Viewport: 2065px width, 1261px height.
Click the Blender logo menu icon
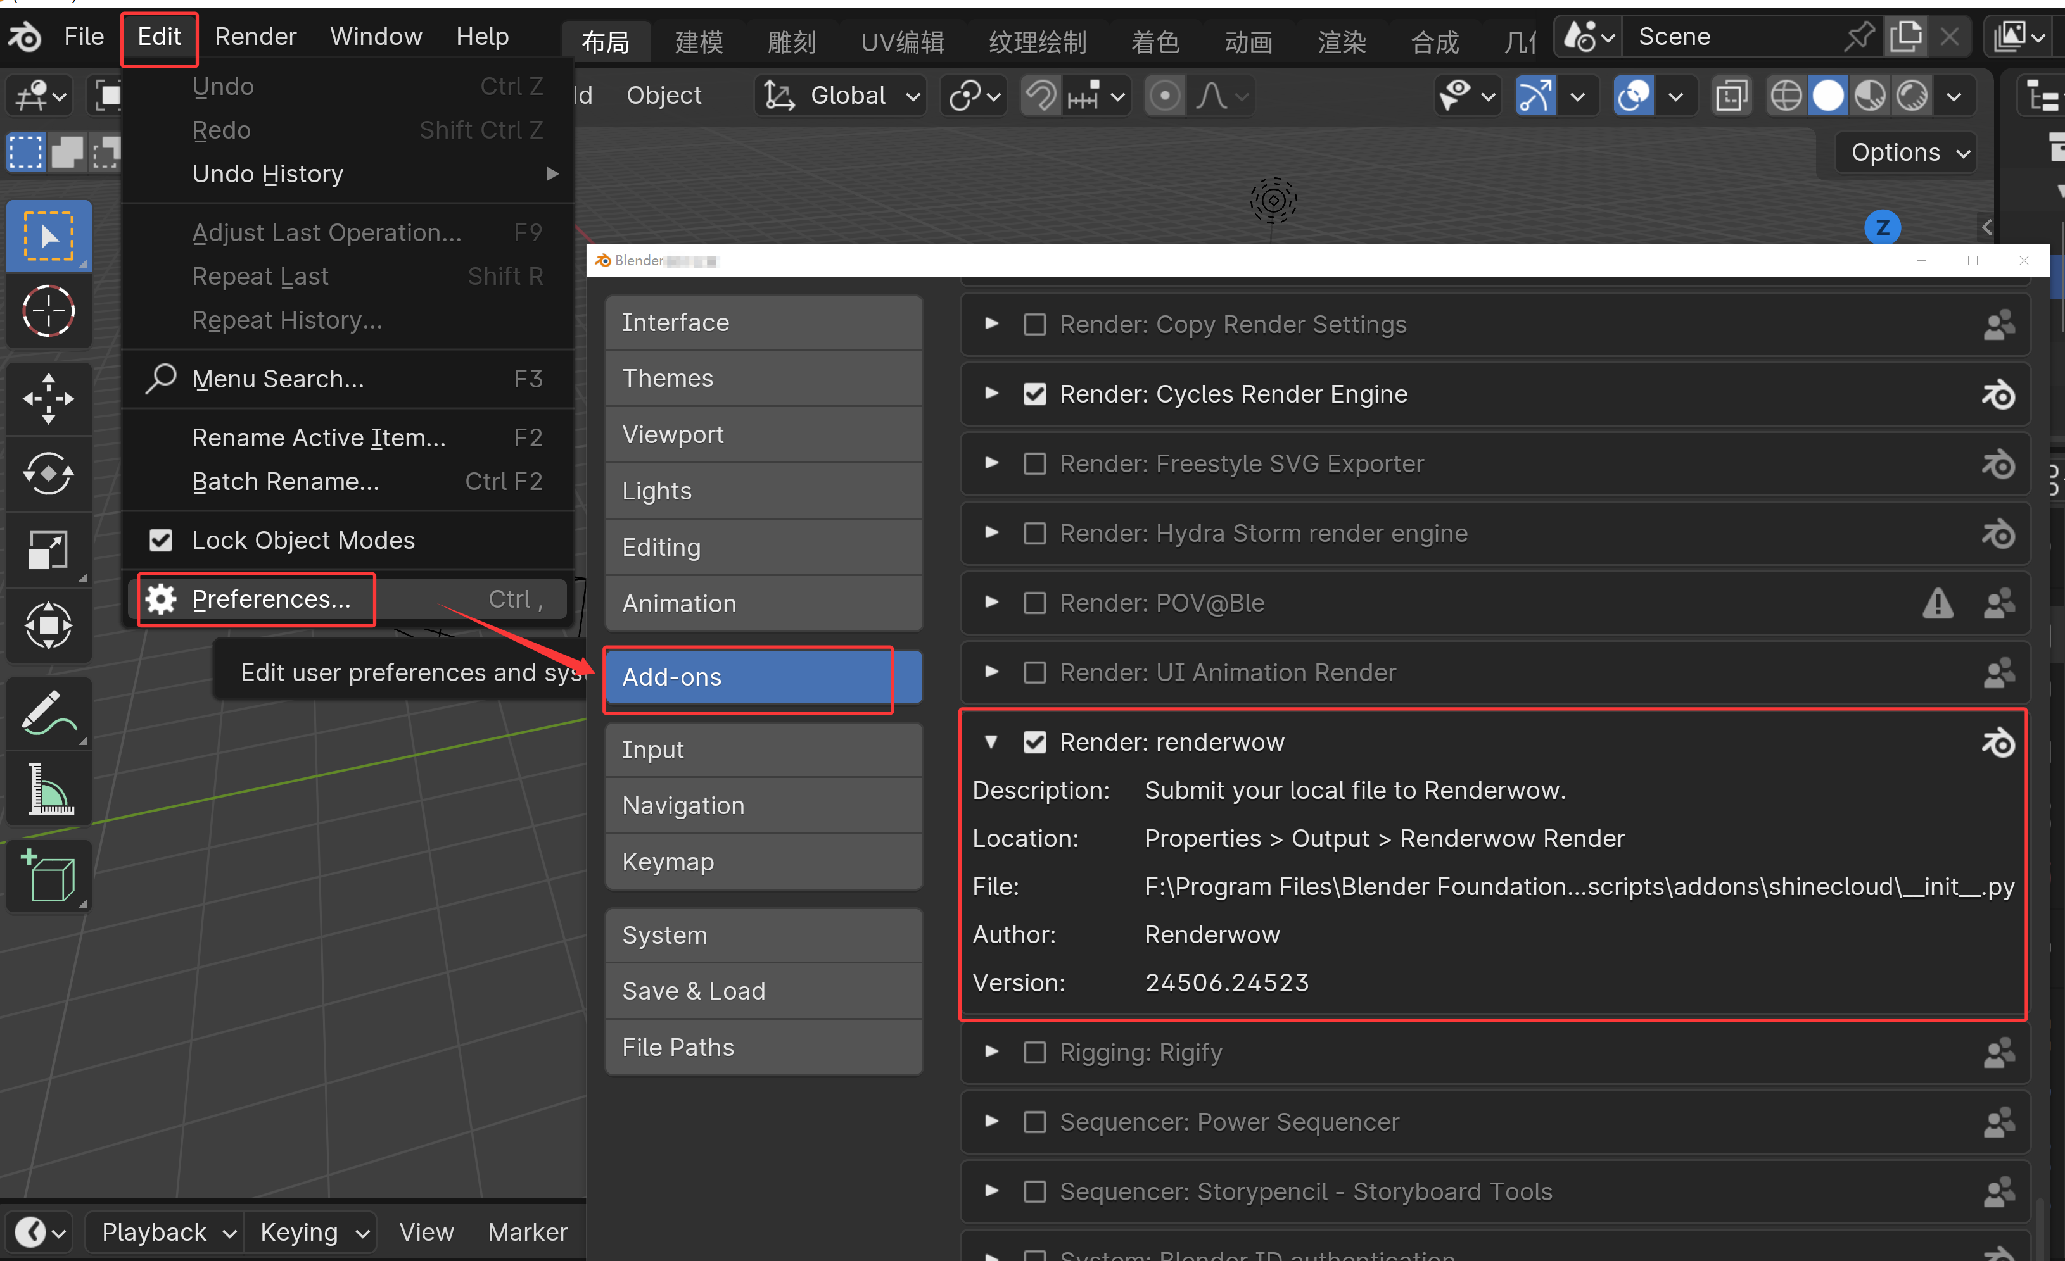point(25,37)
